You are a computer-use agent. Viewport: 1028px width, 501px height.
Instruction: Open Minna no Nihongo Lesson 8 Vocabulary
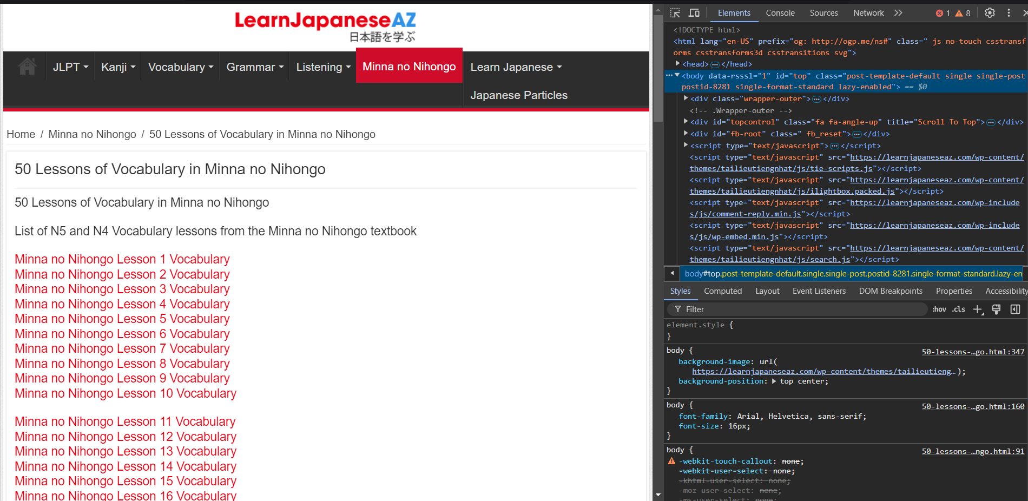click(x=122, y=364)
